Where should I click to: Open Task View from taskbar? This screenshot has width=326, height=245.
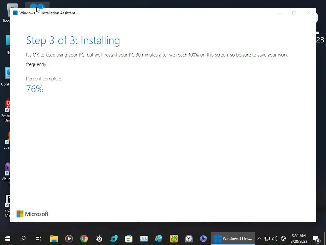[38, 239]
